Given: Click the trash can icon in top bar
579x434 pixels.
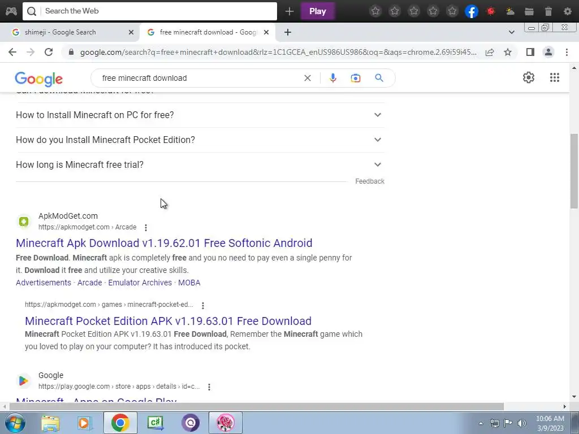Looking at the screenshot, I should point(548,11).
